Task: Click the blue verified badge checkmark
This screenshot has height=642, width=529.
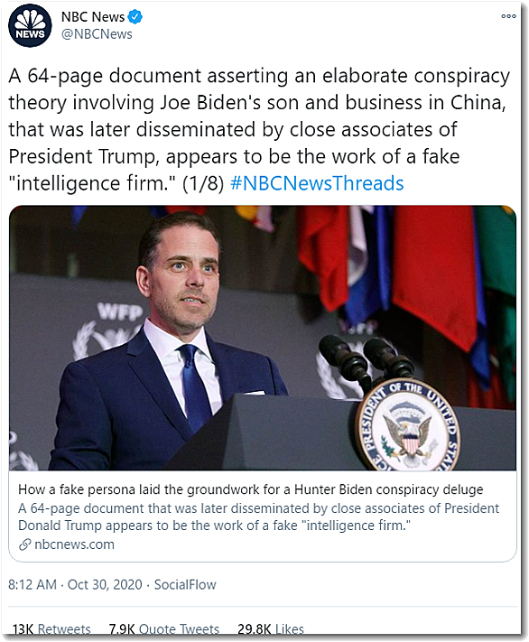Action: (135, 17)
